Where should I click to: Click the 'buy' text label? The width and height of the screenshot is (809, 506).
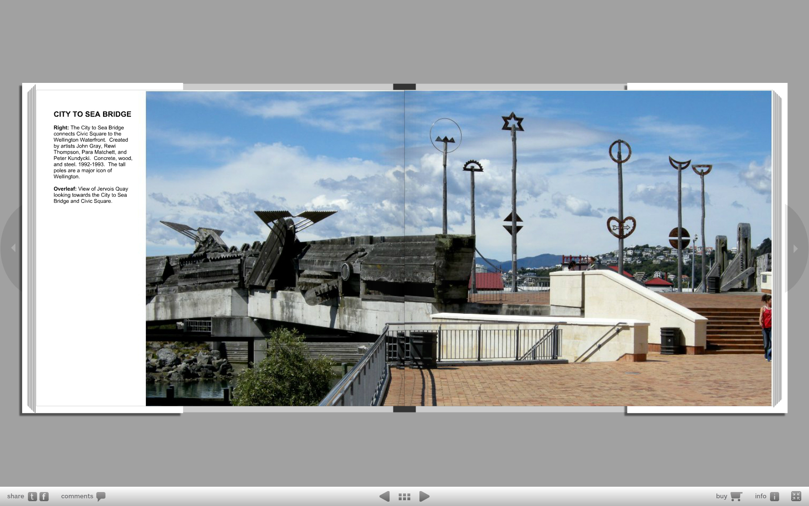pyautogui.click(x=721, y=496)
